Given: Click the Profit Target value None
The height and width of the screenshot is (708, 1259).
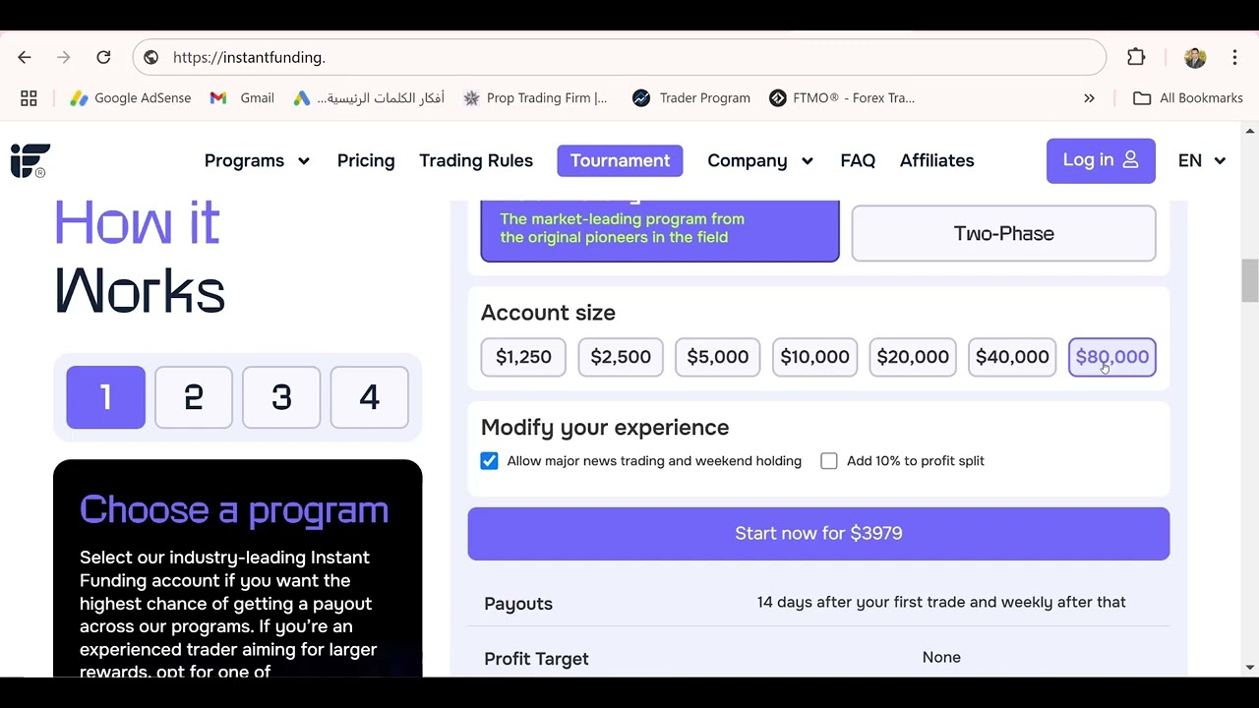Looking at the screenshot, I should click(941, 657).
